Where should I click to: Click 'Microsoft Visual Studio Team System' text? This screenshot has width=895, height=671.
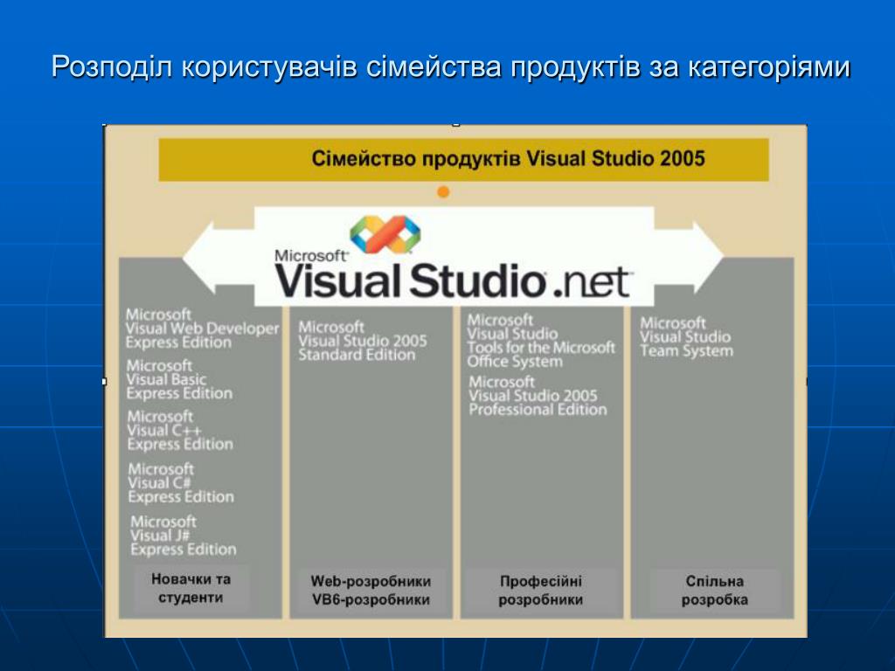[686, 337]
